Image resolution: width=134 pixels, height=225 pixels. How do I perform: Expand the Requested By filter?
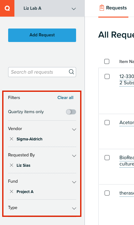[74, 156]
